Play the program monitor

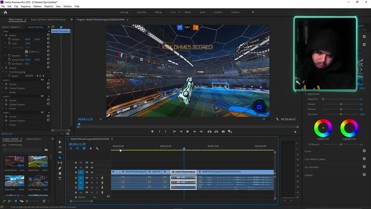[x=188, y=131]
